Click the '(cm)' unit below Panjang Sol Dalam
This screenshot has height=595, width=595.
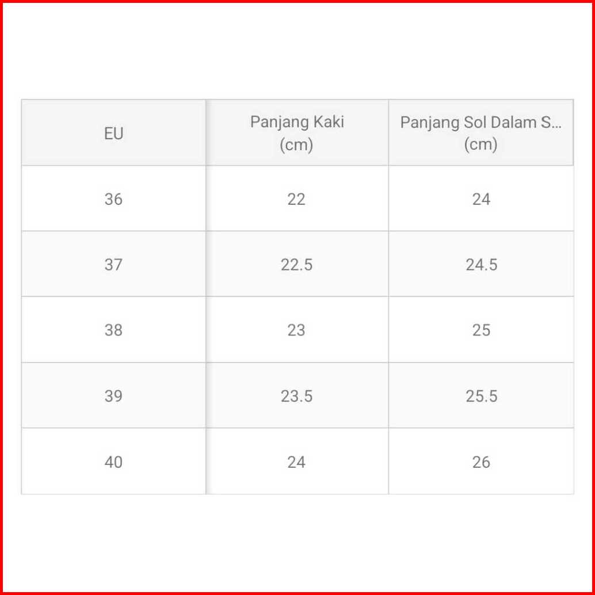(480, 144)
